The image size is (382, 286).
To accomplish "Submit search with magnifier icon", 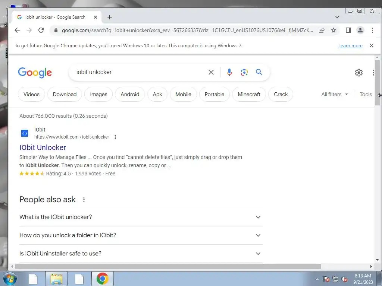I will (259, 72).
